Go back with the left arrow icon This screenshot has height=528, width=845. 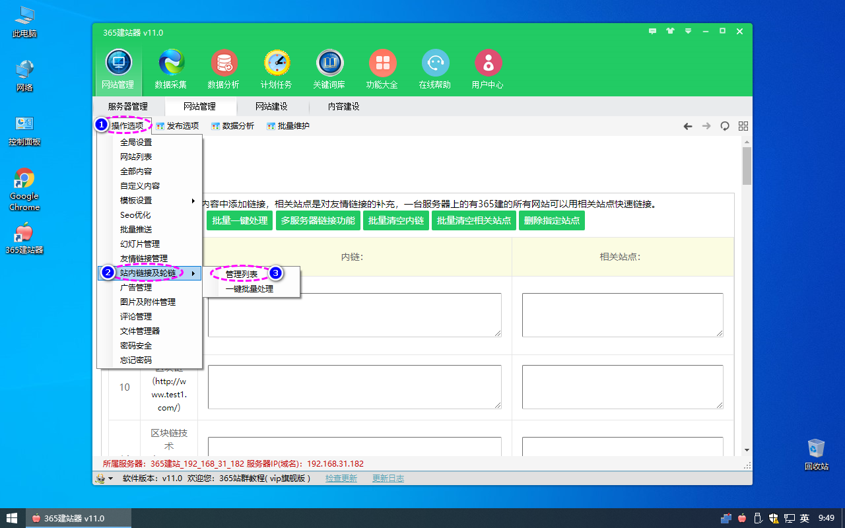[x=688, y=126]
